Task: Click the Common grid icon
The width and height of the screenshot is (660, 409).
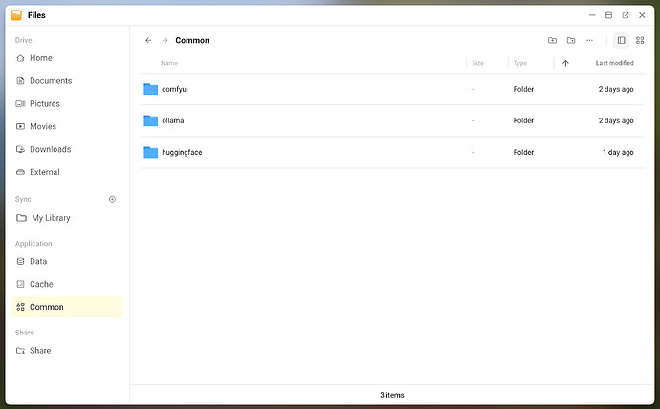Action: [20, 307]
